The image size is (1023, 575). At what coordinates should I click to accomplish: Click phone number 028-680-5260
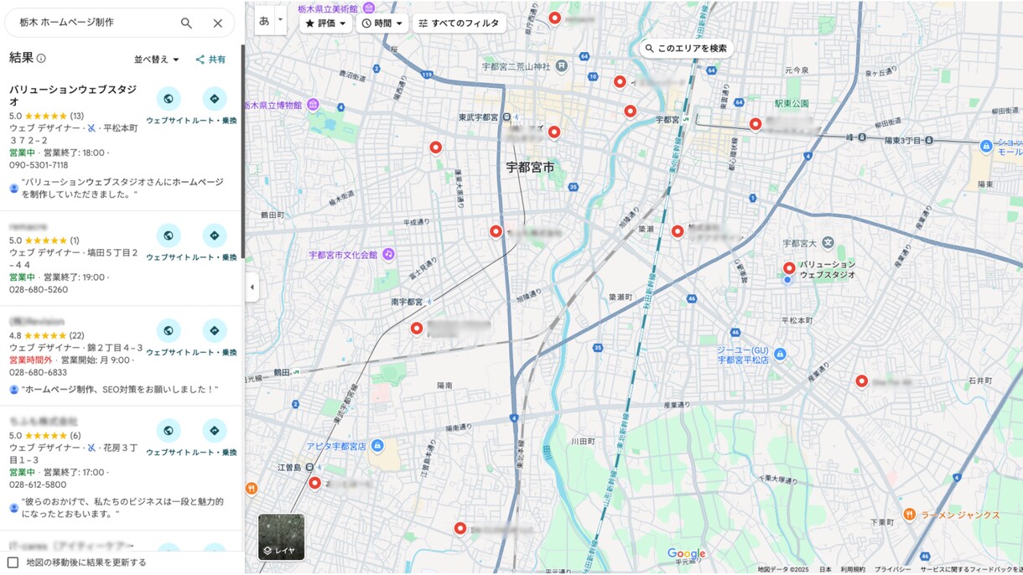click(39, 290)
